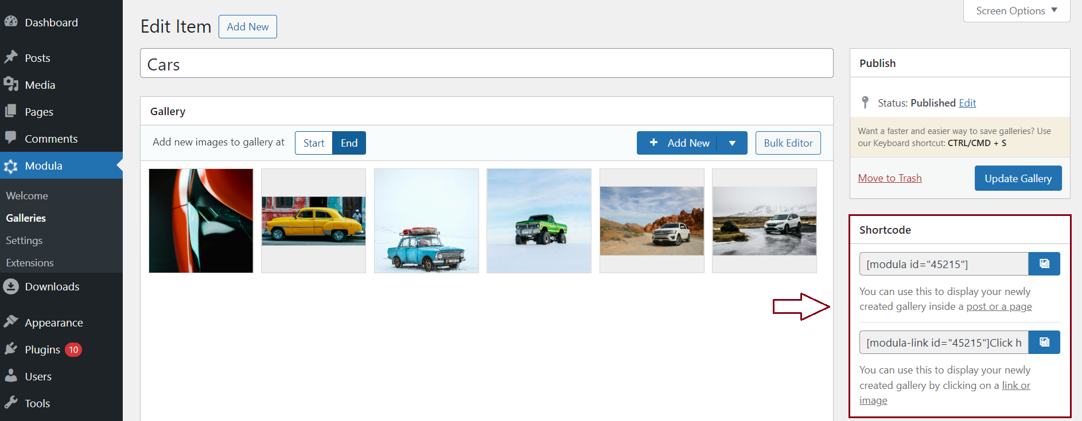The width and height of the screenshot is (1082, 421).
Task: Edit the published status
Action: 967,103
